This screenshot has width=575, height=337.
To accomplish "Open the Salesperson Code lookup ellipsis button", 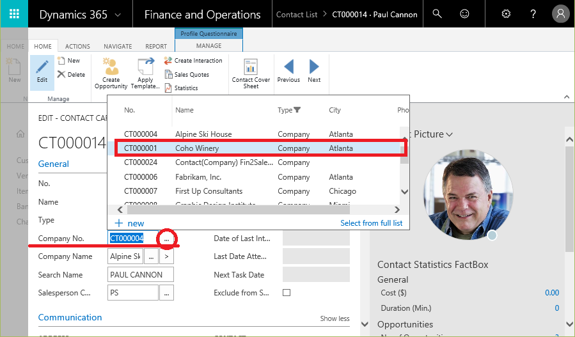I will tap(166, 293).
